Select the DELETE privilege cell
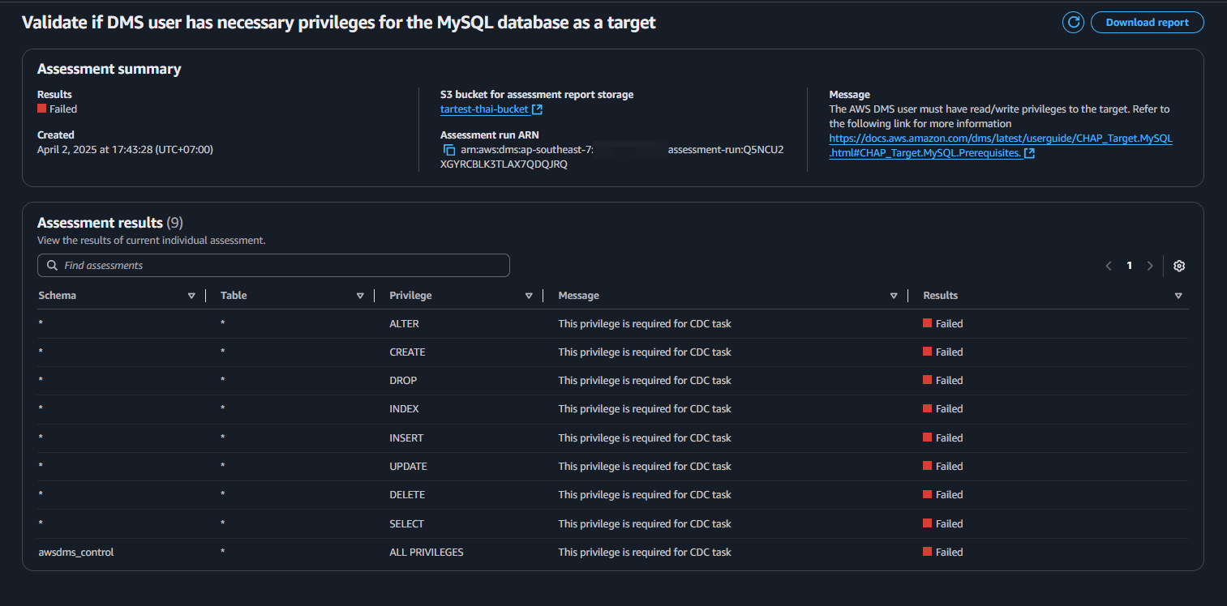The height and width of the screenshot is (606, 1227). point(407,495)
